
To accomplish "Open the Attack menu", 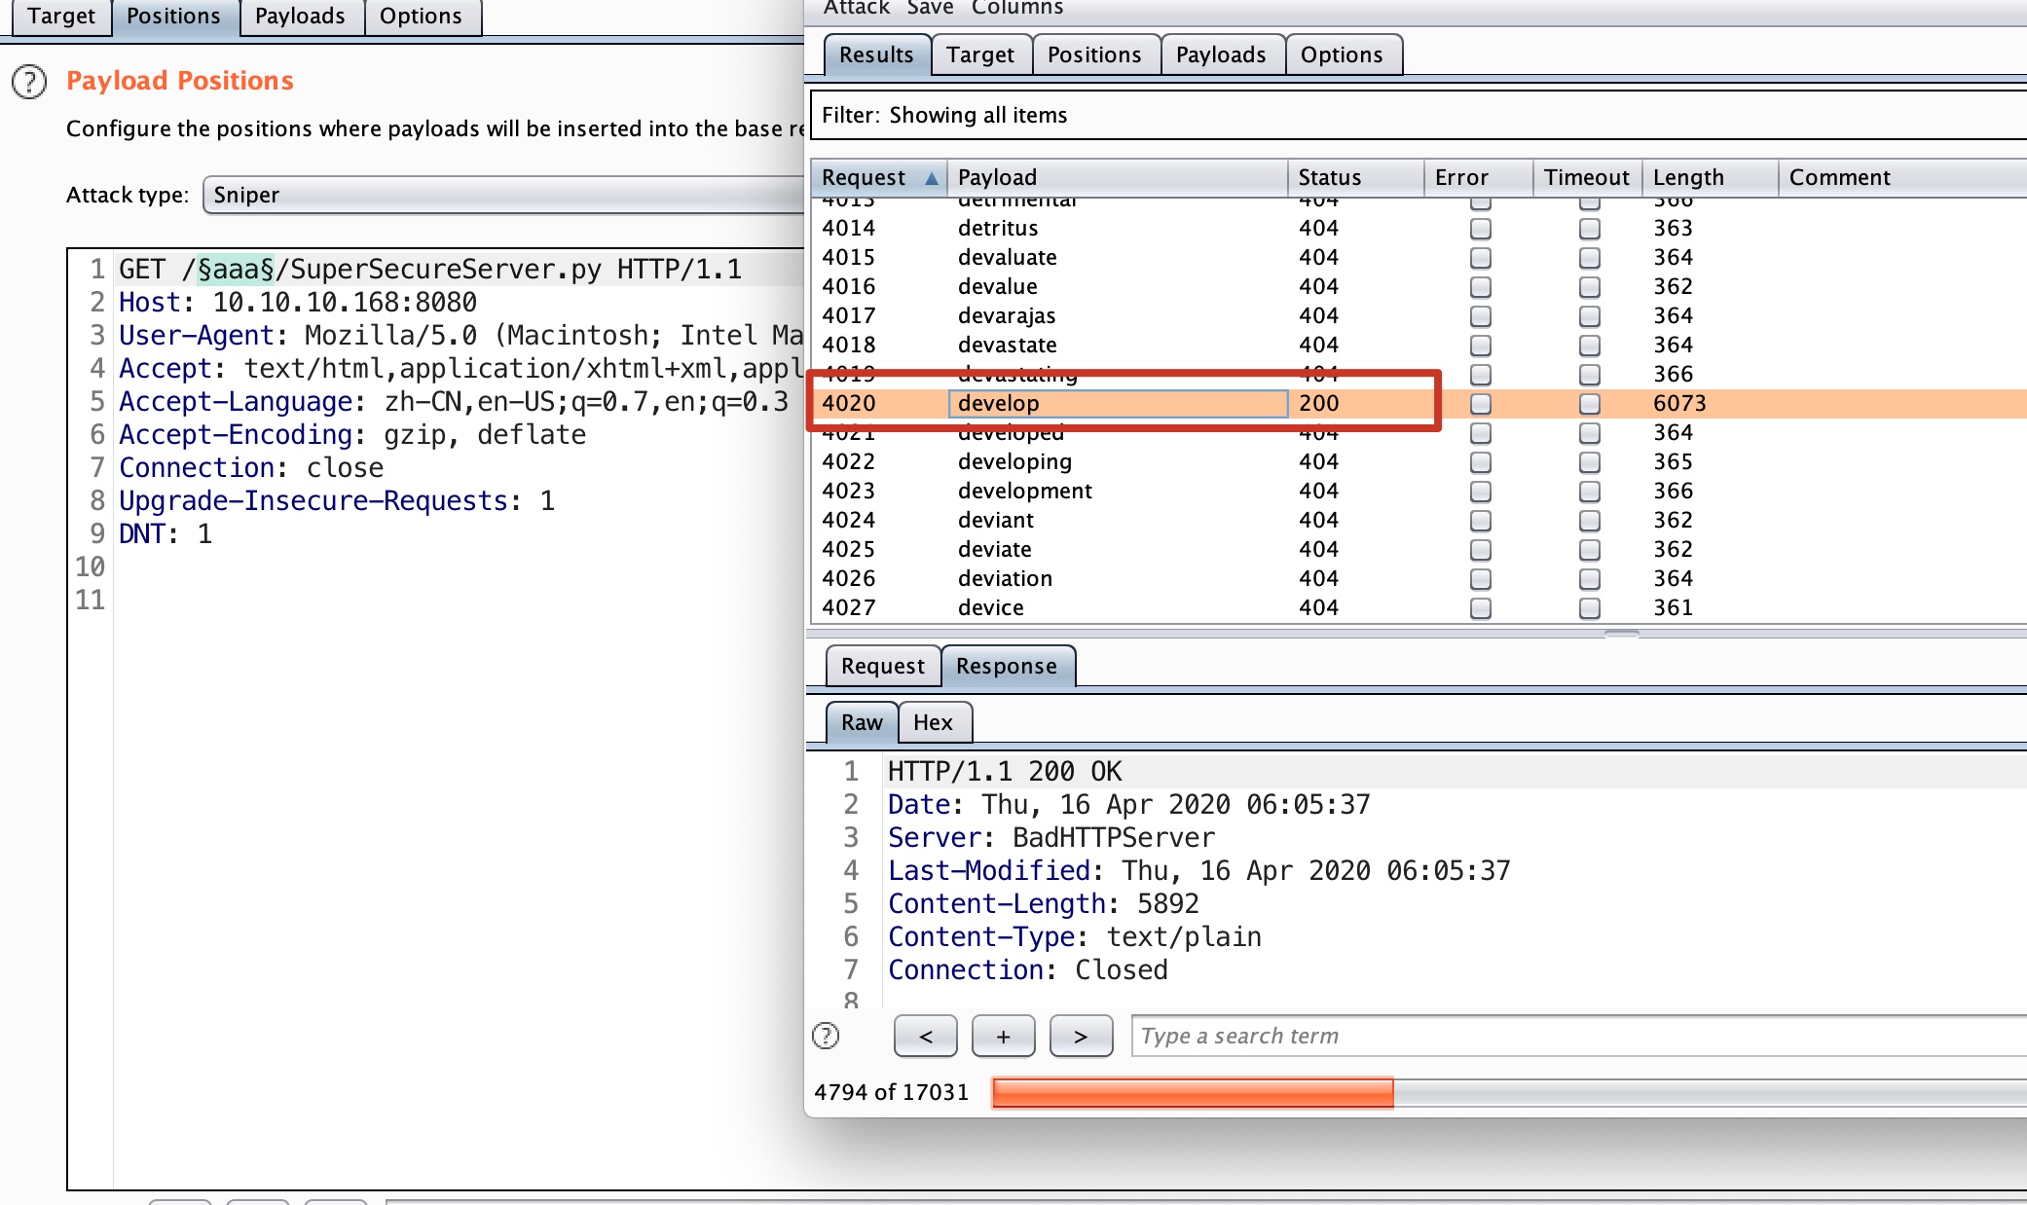I will (856, 8).
